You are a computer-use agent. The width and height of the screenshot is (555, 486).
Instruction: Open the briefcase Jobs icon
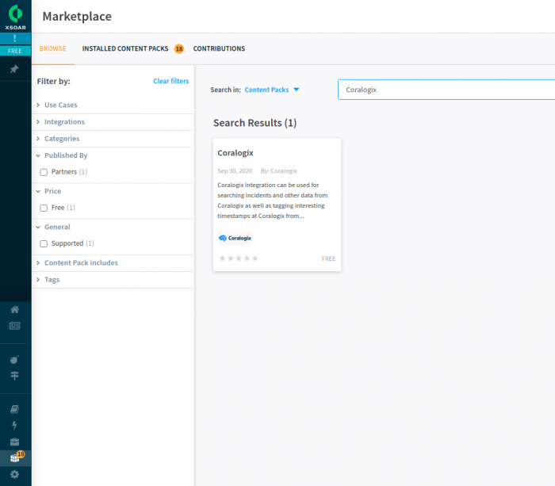[x=14, y=442]
